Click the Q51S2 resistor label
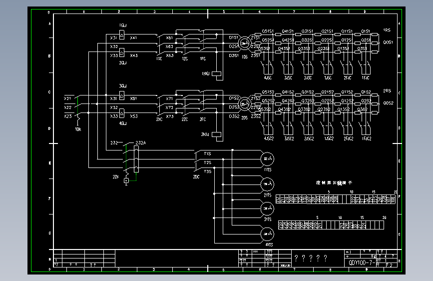The width and height of the screenshot is (433, 281). (x=268, y=92)
